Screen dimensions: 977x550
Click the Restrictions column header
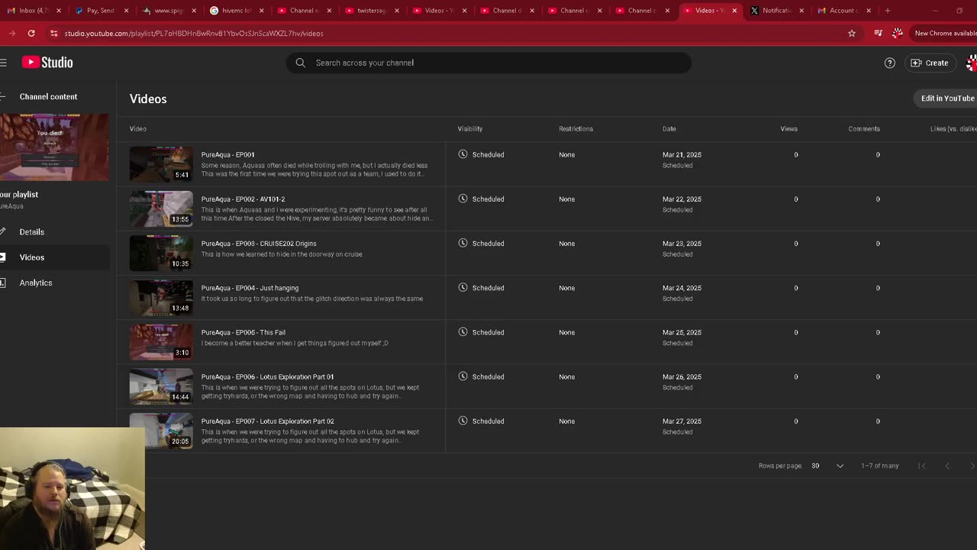(x=576, y=128)
